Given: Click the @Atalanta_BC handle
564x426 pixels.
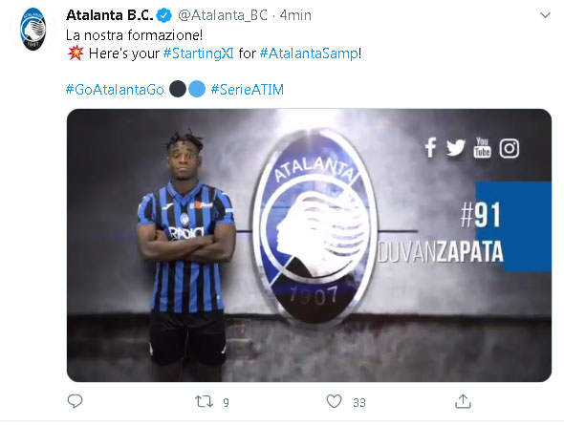Looking at the screenshot, I should click(x=223, y=15).
